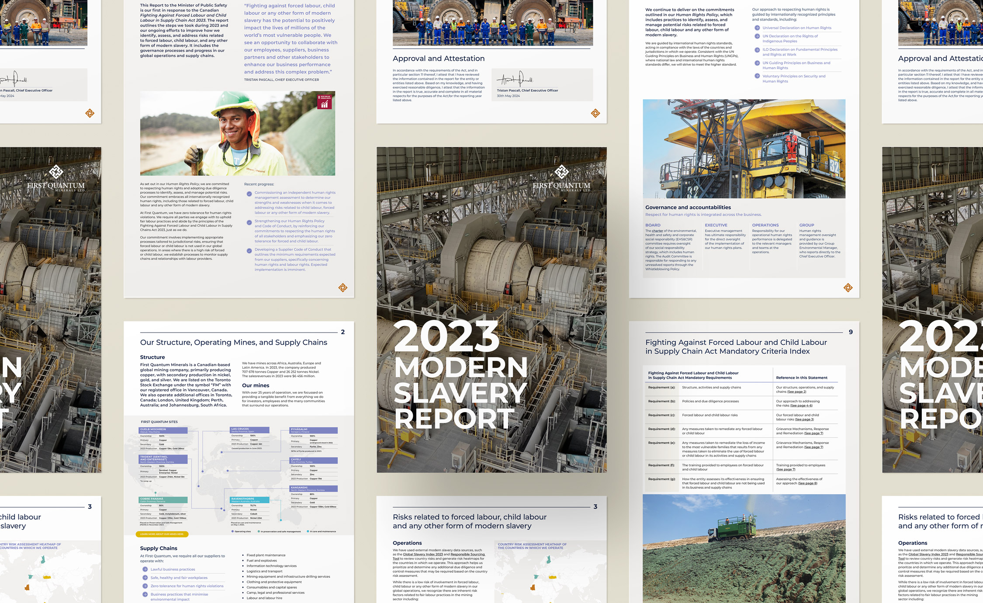Select the arrow icon beside ILO Declaration on Fundamental Principles
The width and height of the screenshot is (983, 603).
click(x=757, y=50)
